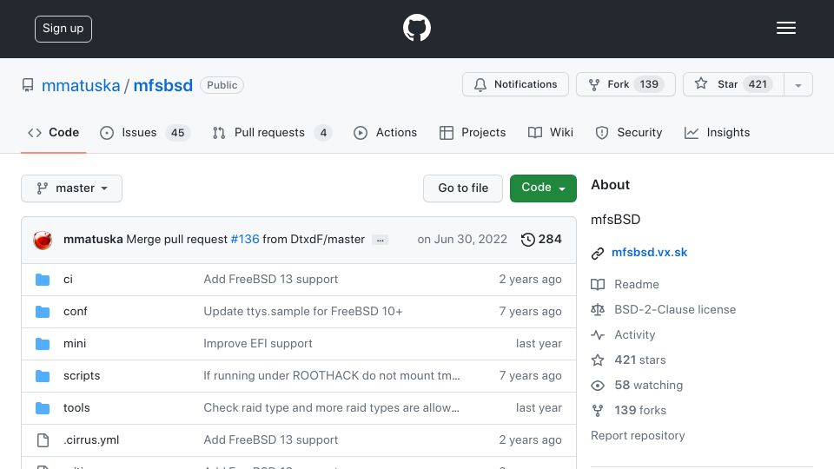Expand the green Code dropdown button
Image resolution: width=834 pixels, height=469 pixels.
click(543, 188)
